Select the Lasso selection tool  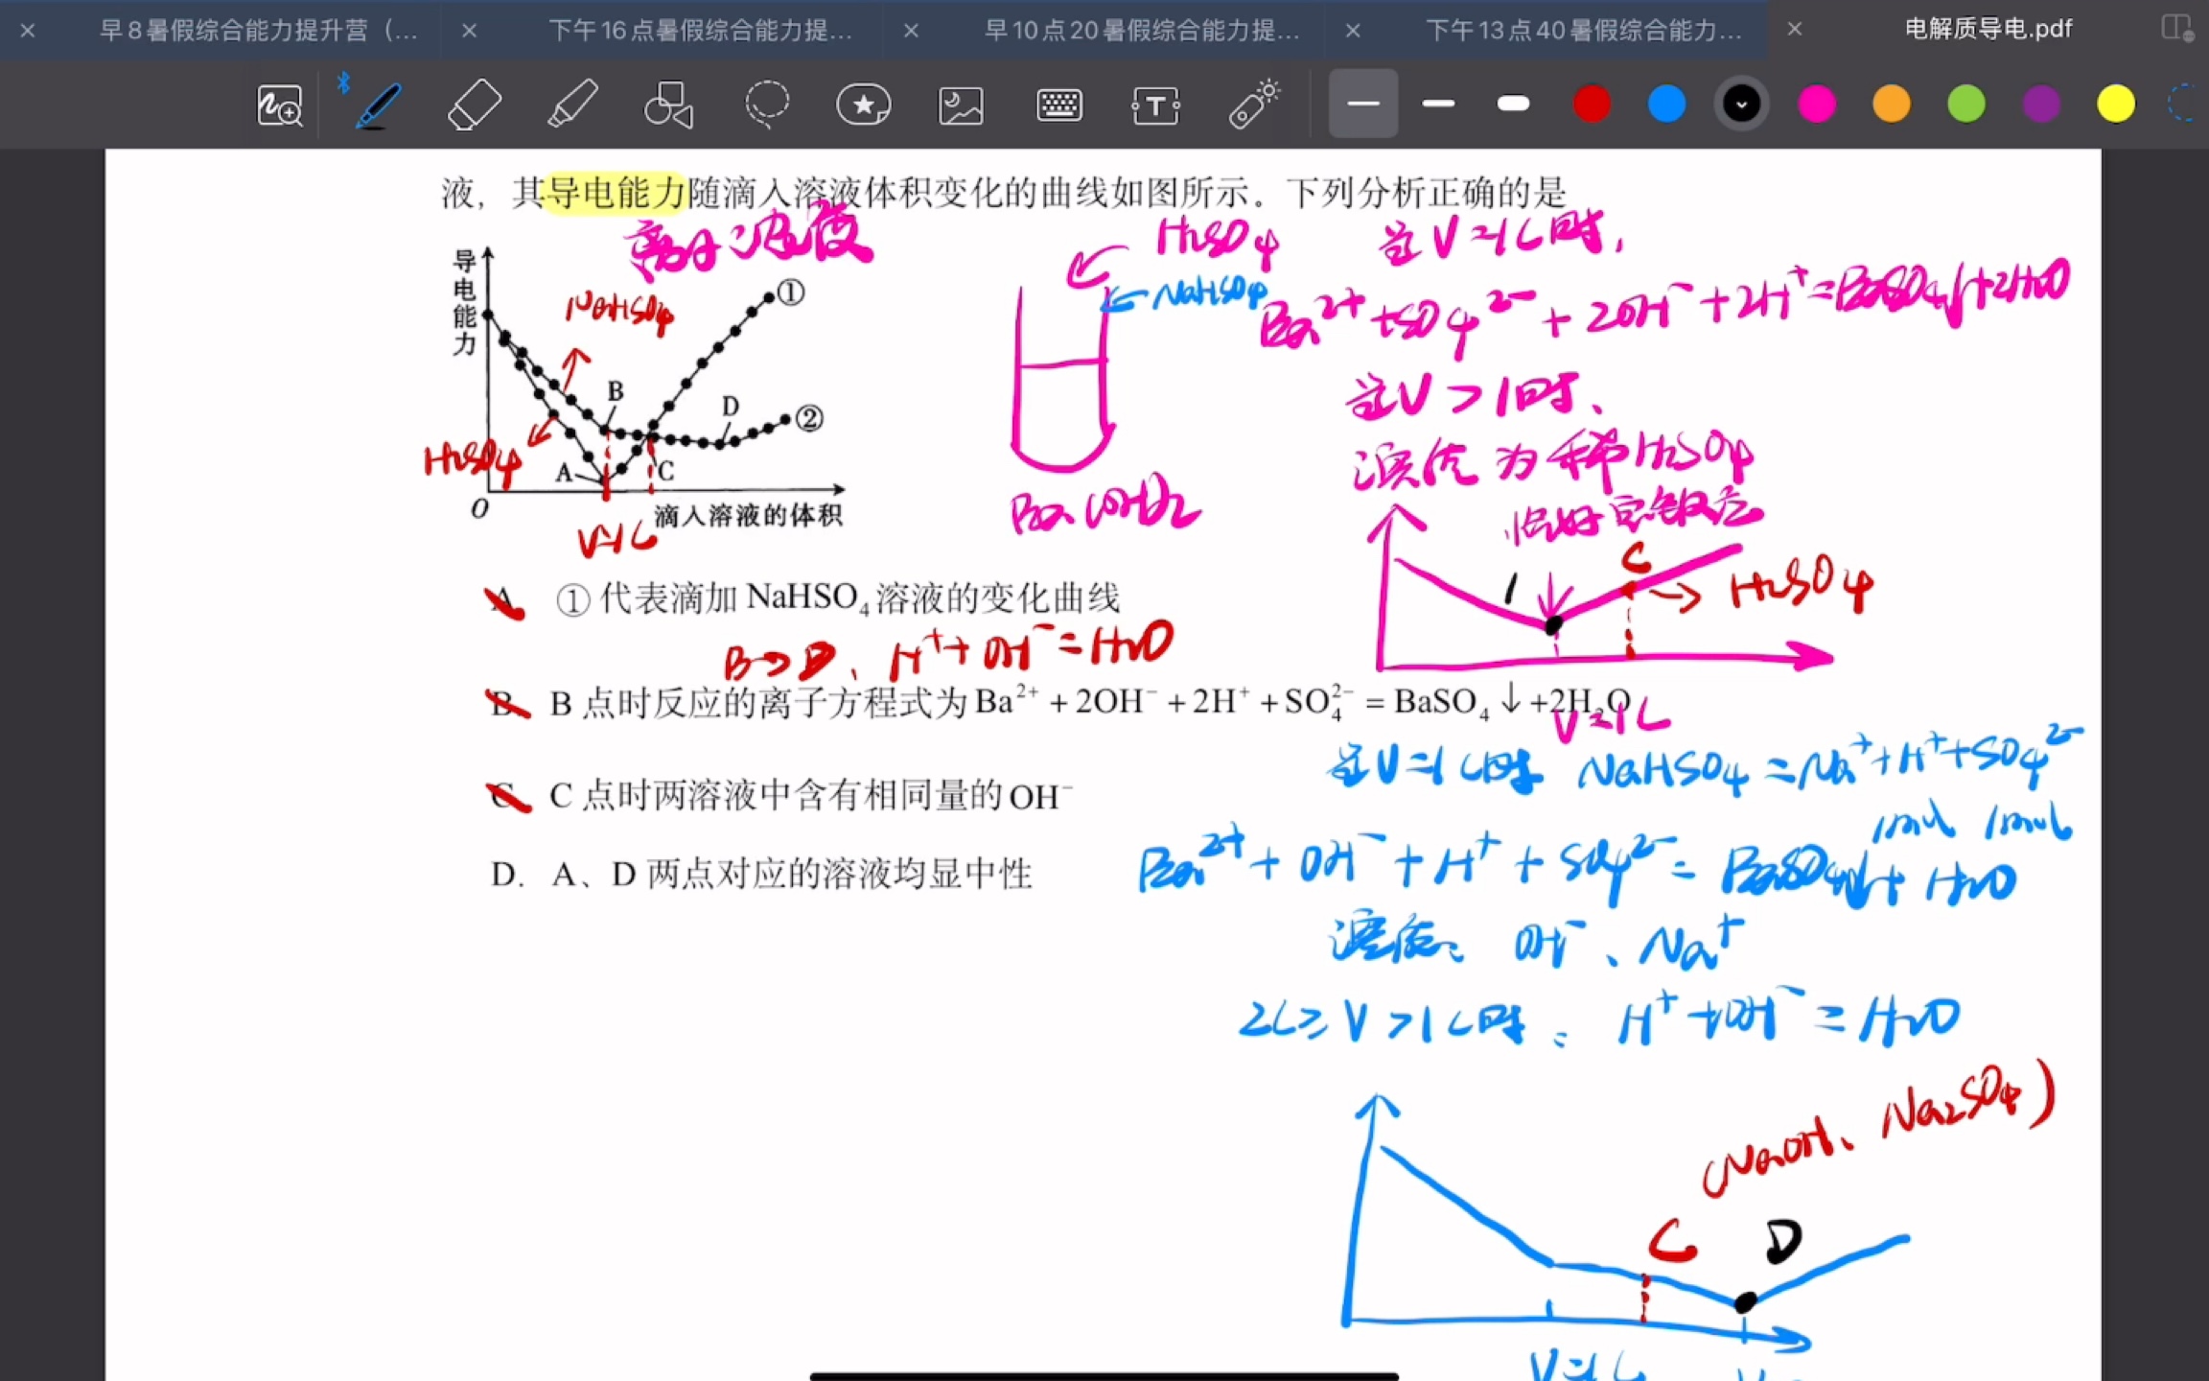pyautogui.click(x=767, y=105)
